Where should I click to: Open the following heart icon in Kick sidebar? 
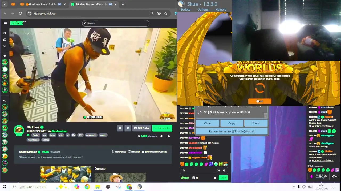point(5,46)
